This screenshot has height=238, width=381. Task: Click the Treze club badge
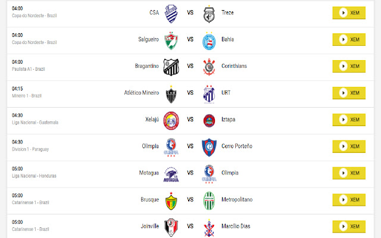click(x=209, y=14)
